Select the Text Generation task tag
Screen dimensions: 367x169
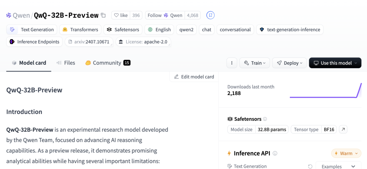click(32, 30)
